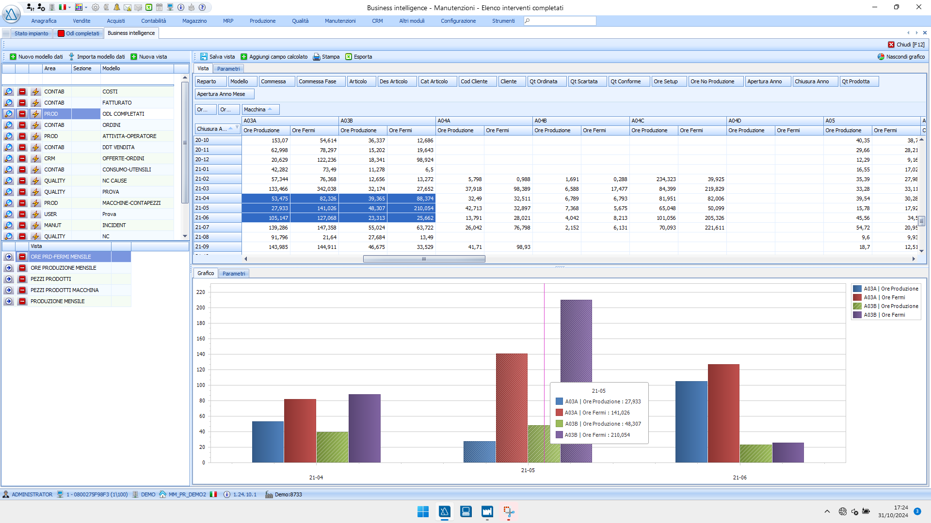Toggle A03A Ore Fermi legend series
This screenshot has width=931, height=523.
pos(880,297)
